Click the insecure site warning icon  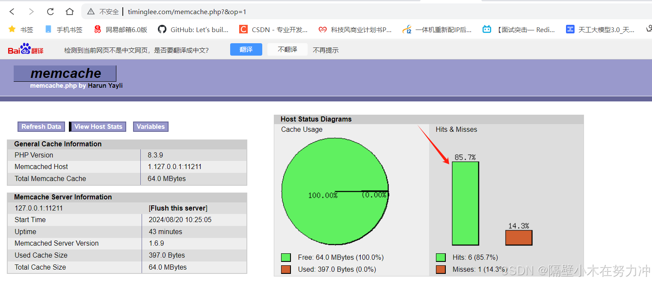91,12
